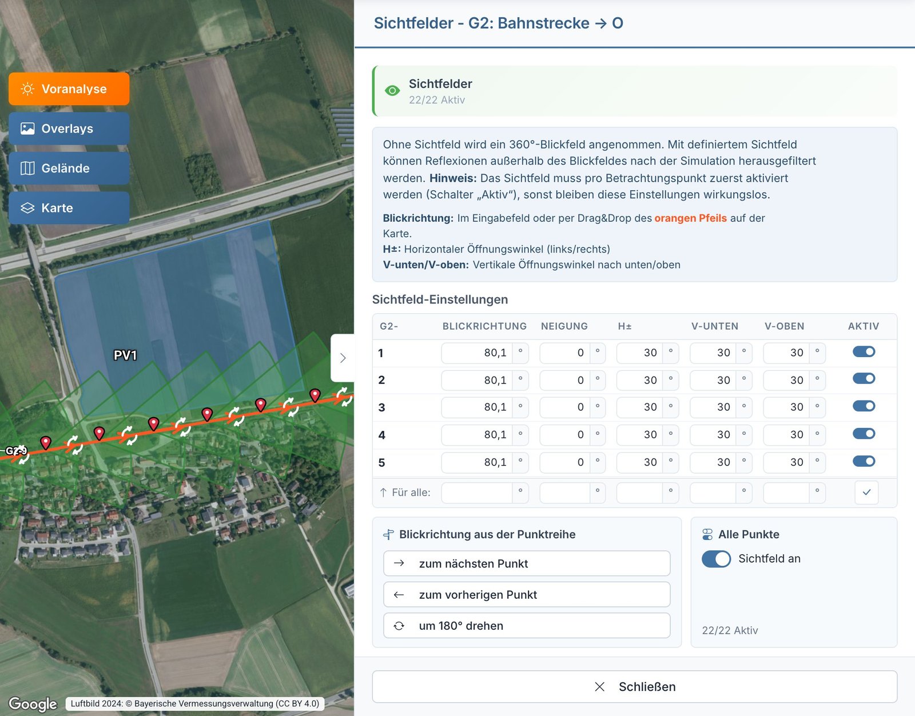Focus the 'Für alle' H± field

coord(639,493)
